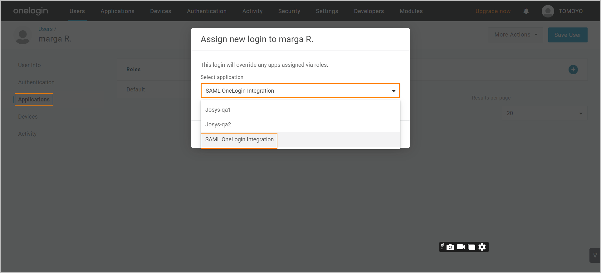Open the Settings top menu

(327, 11)
